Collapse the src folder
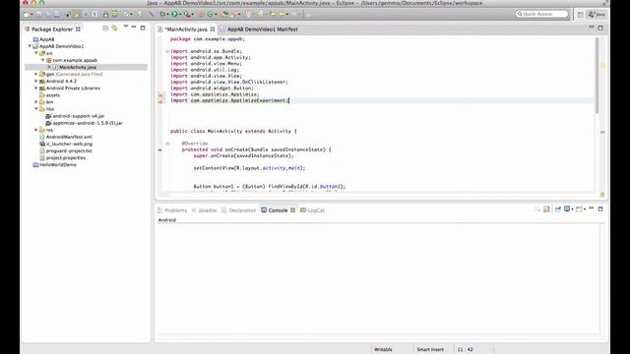The image size is (630, 354). point(36,53)
